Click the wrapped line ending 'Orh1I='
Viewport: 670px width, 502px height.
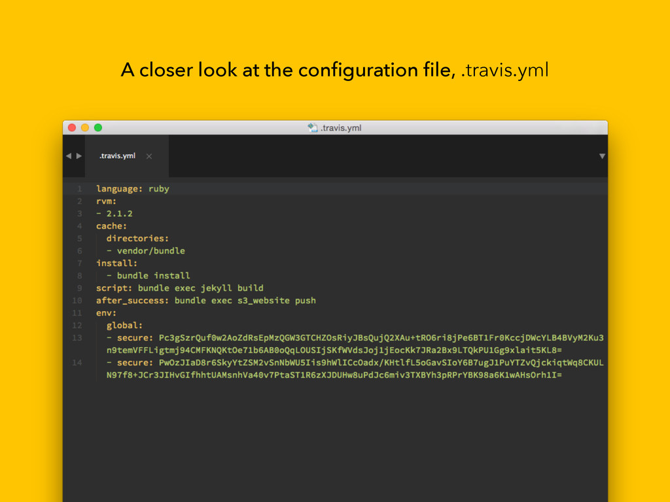coord(334,375)
